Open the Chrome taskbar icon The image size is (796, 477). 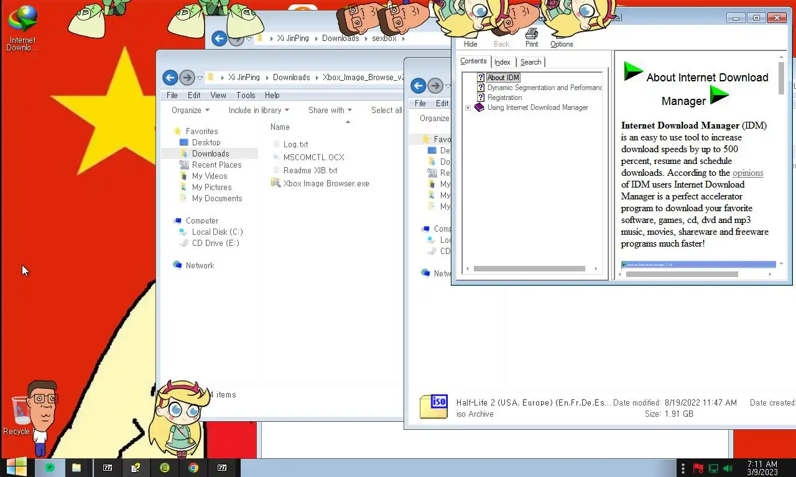click(193, 468)
